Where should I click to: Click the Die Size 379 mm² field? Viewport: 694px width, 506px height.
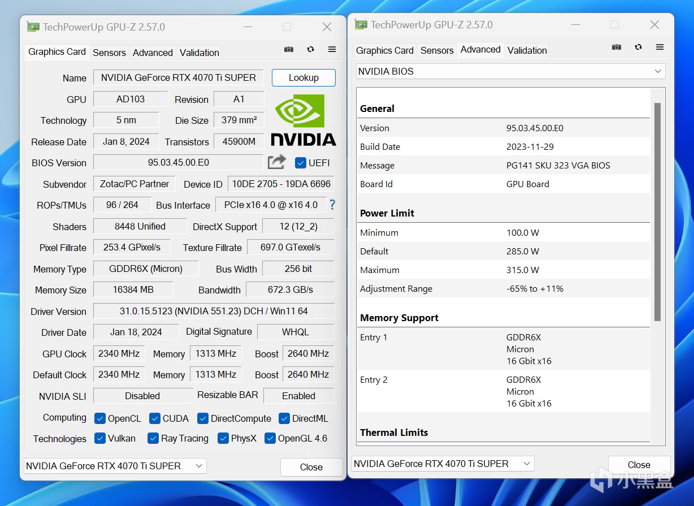(239, 120)
